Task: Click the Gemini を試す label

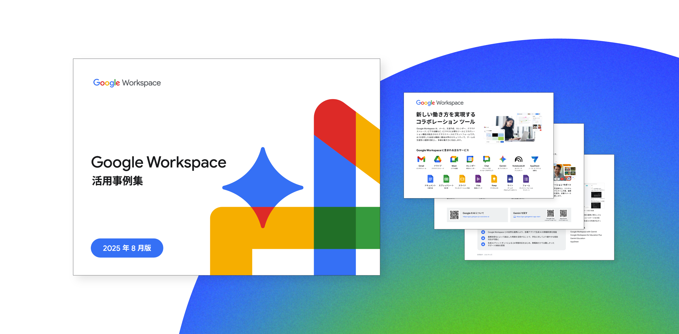Action: coord(520,213)
